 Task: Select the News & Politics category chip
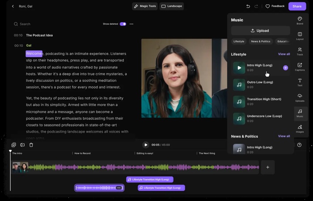pos(261,42)
